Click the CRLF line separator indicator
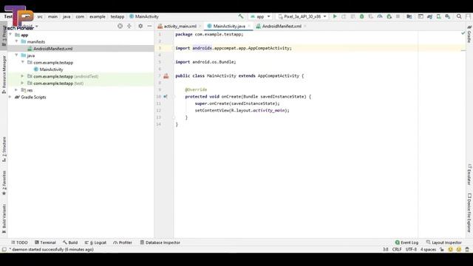 [x=397, y=250]
